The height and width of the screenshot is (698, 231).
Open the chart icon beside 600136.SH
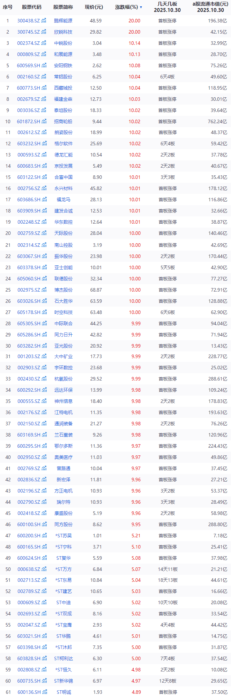44,692
